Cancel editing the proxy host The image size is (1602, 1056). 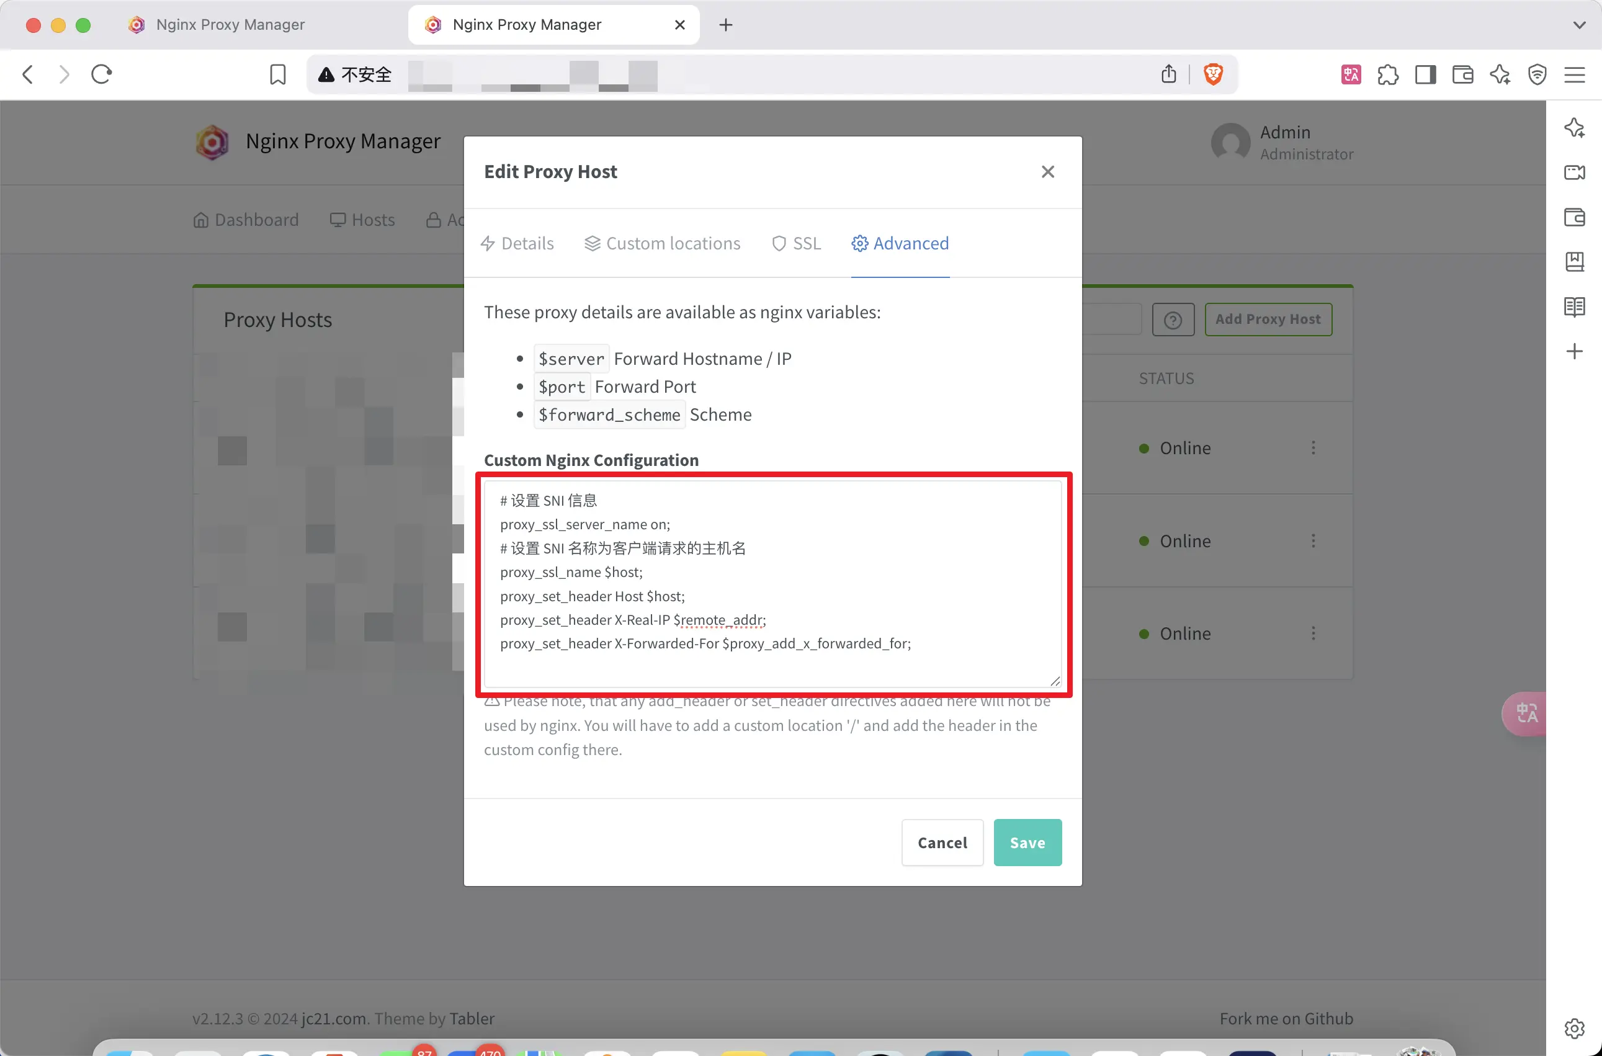942,843
